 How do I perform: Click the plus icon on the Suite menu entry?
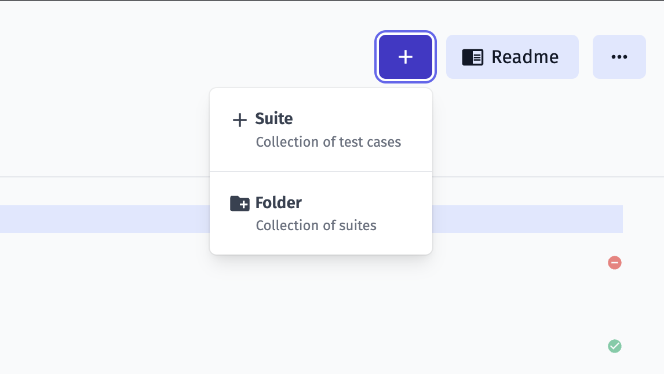[239, 119]
